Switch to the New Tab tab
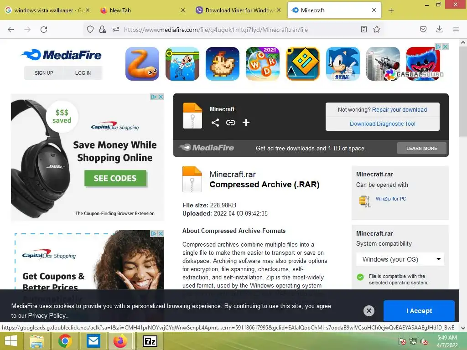This screenshot has width=467, height=350. tap(142, 10)
